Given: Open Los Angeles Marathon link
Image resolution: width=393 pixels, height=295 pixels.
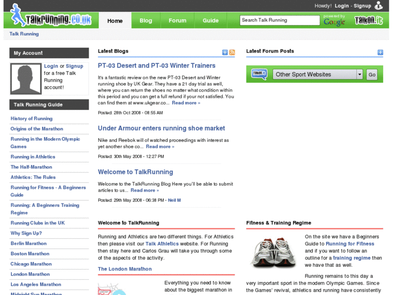Looking at the screenshot, I should 36,285.
